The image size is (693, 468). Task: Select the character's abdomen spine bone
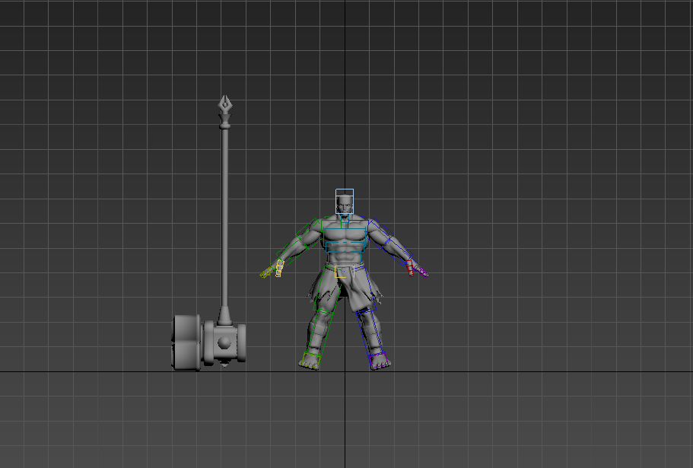345,255
